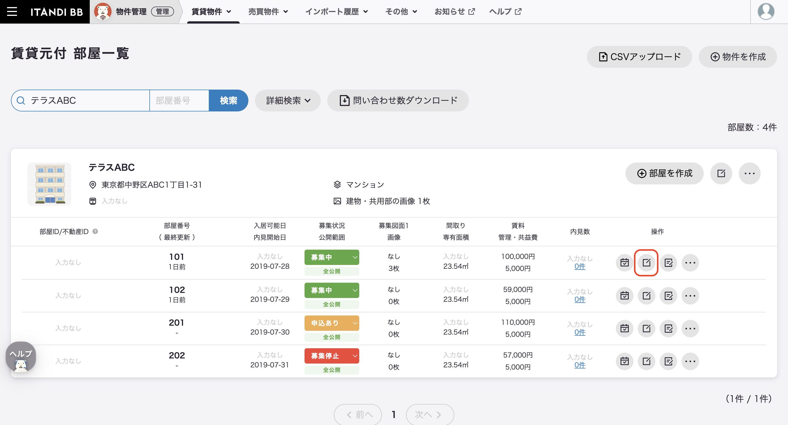Expand the 詳細検索 options

[288, 101]
